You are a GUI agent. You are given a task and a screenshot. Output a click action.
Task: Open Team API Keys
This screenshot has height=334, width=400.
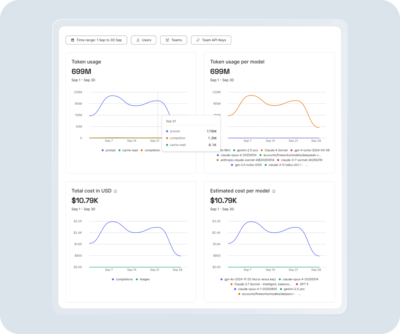click(x=211, y=40)
